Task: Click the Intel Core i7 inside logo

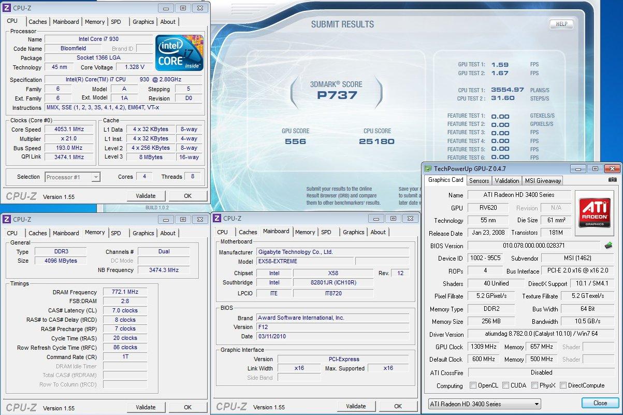Action: click(x=179, y=52)
